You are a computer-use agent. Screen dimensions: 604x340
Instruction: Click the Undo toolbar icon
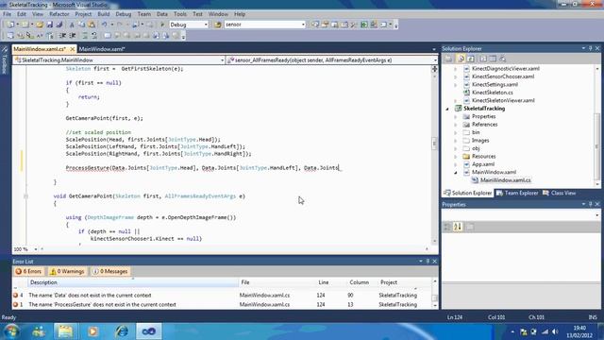105,25
